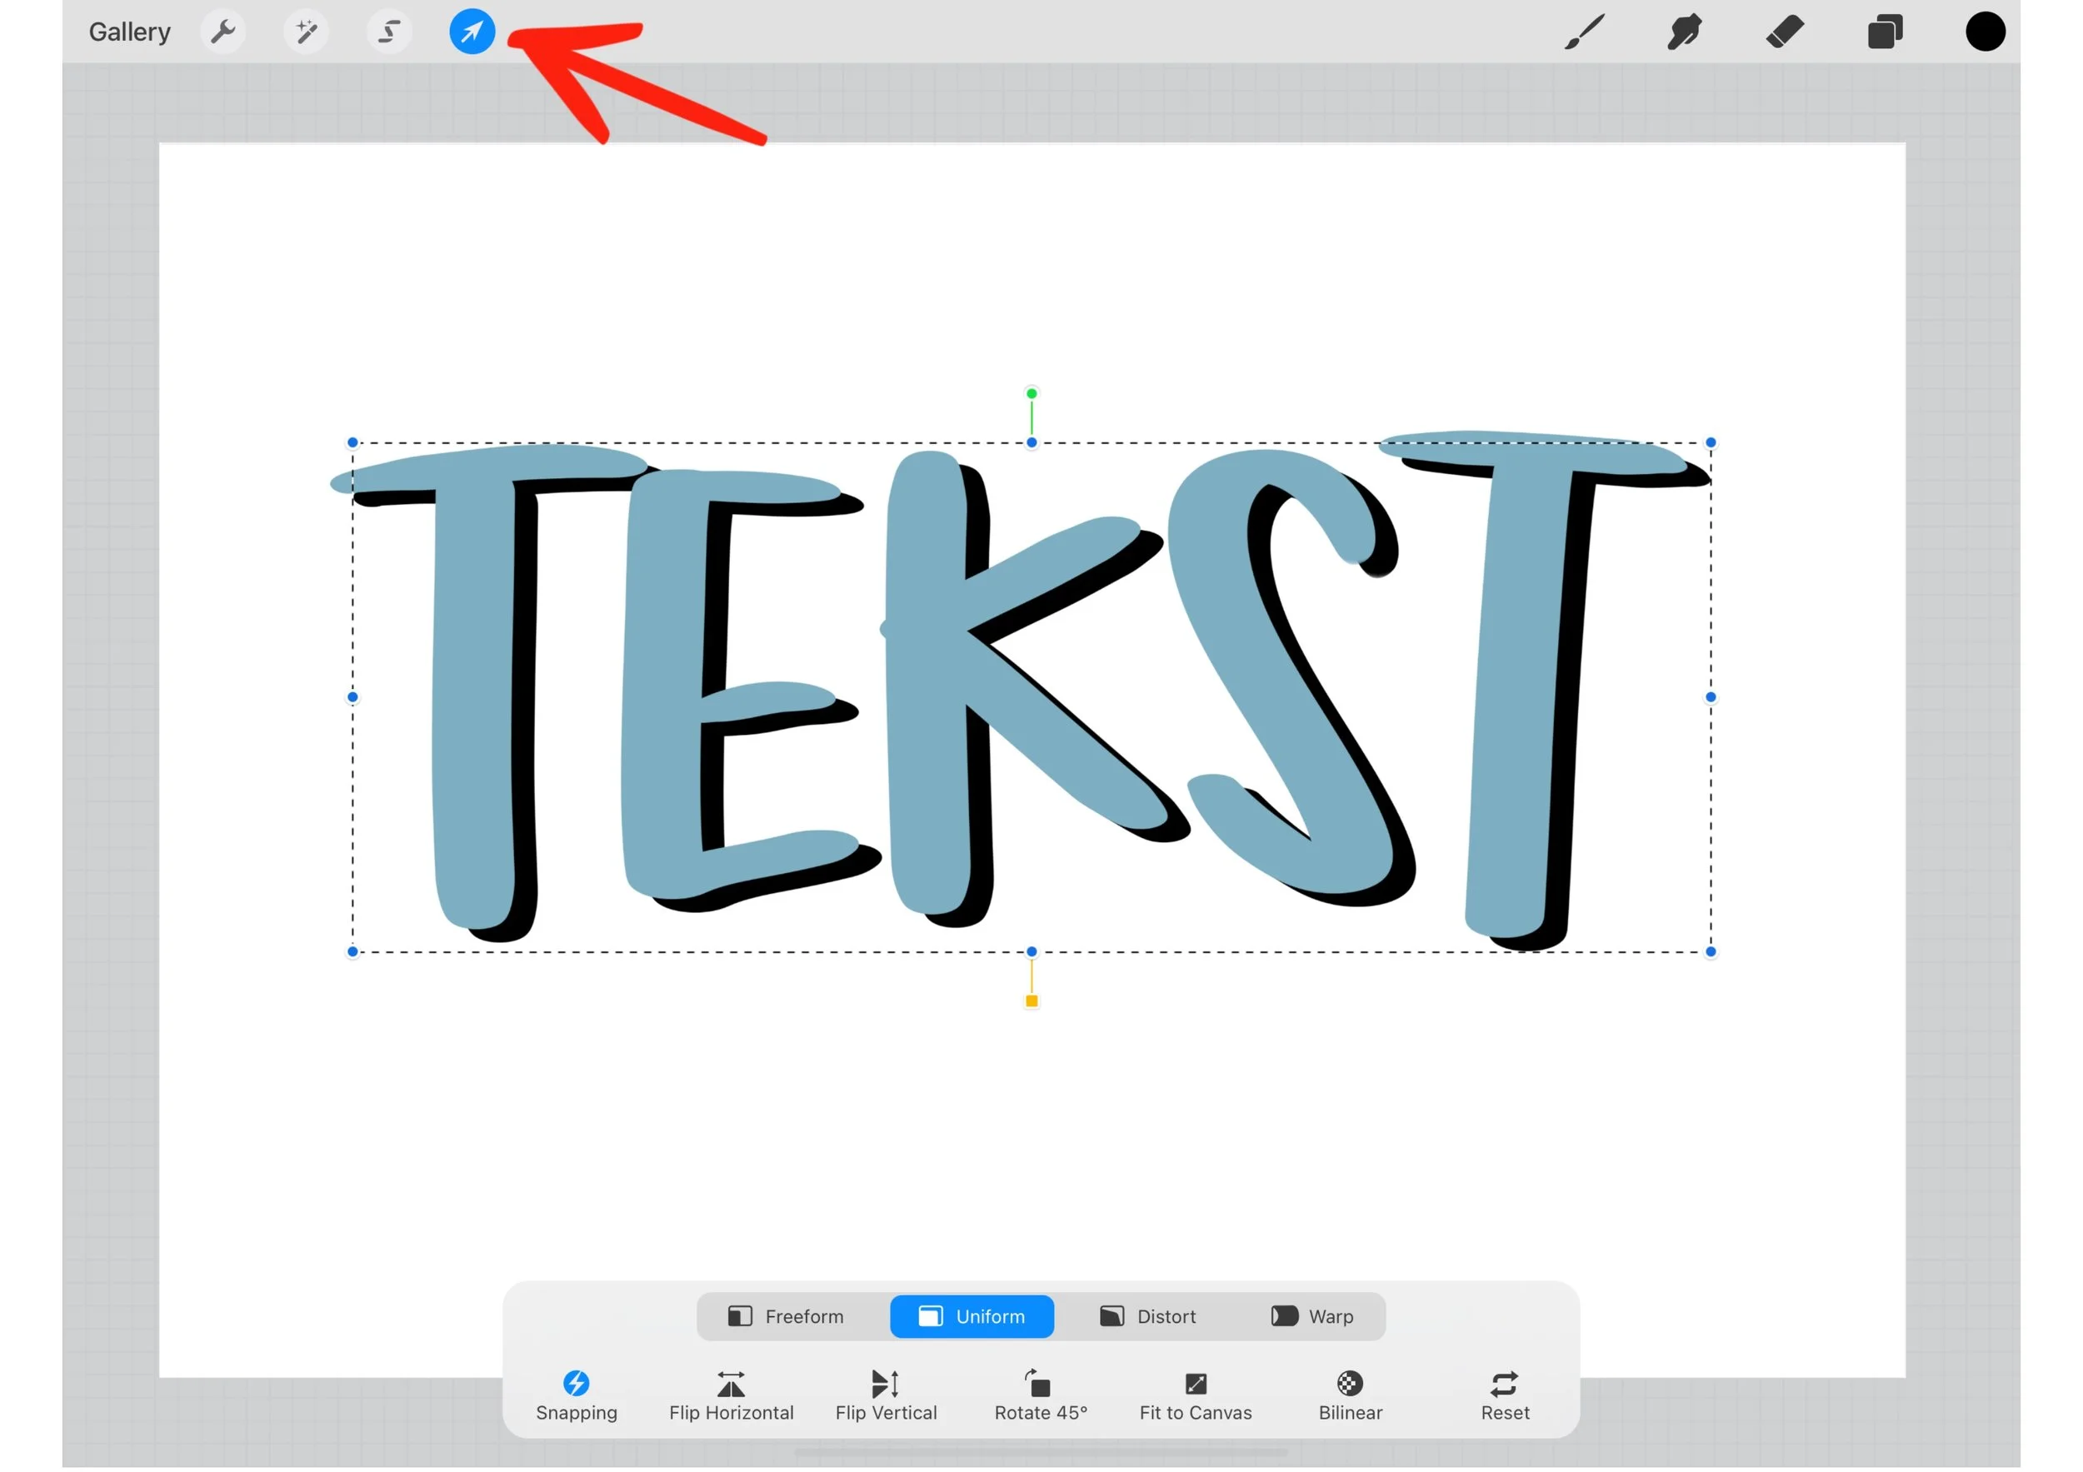Switch to Warp transform mode
The image size is (2083, 1472).
1311,1317
